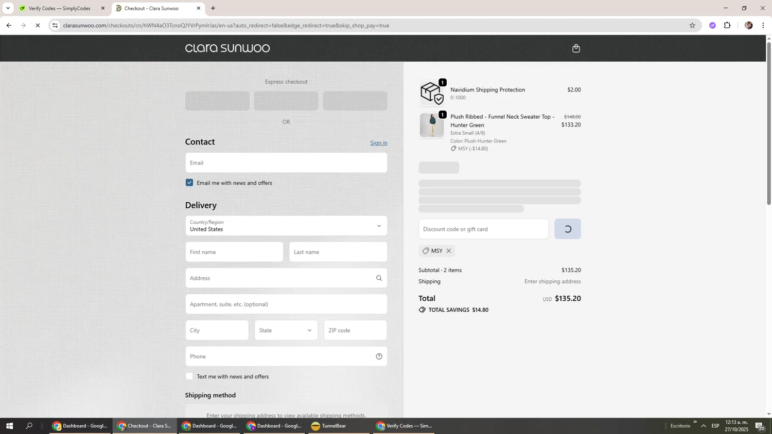
Task: Close the Verify Codes tab
Action: 102,8
